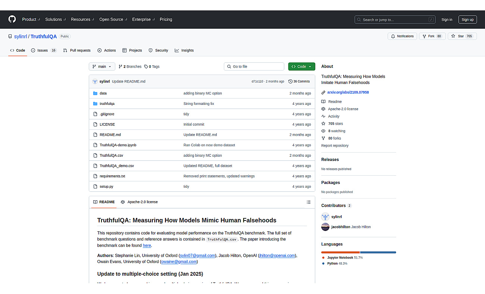This screenshot has width=485, height=294.
Task: Click the star icon beside 705 stars
Action: 323,123
